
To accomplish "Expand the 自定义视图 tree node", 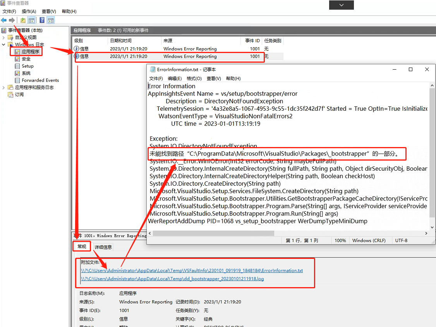I will (3, 38).
